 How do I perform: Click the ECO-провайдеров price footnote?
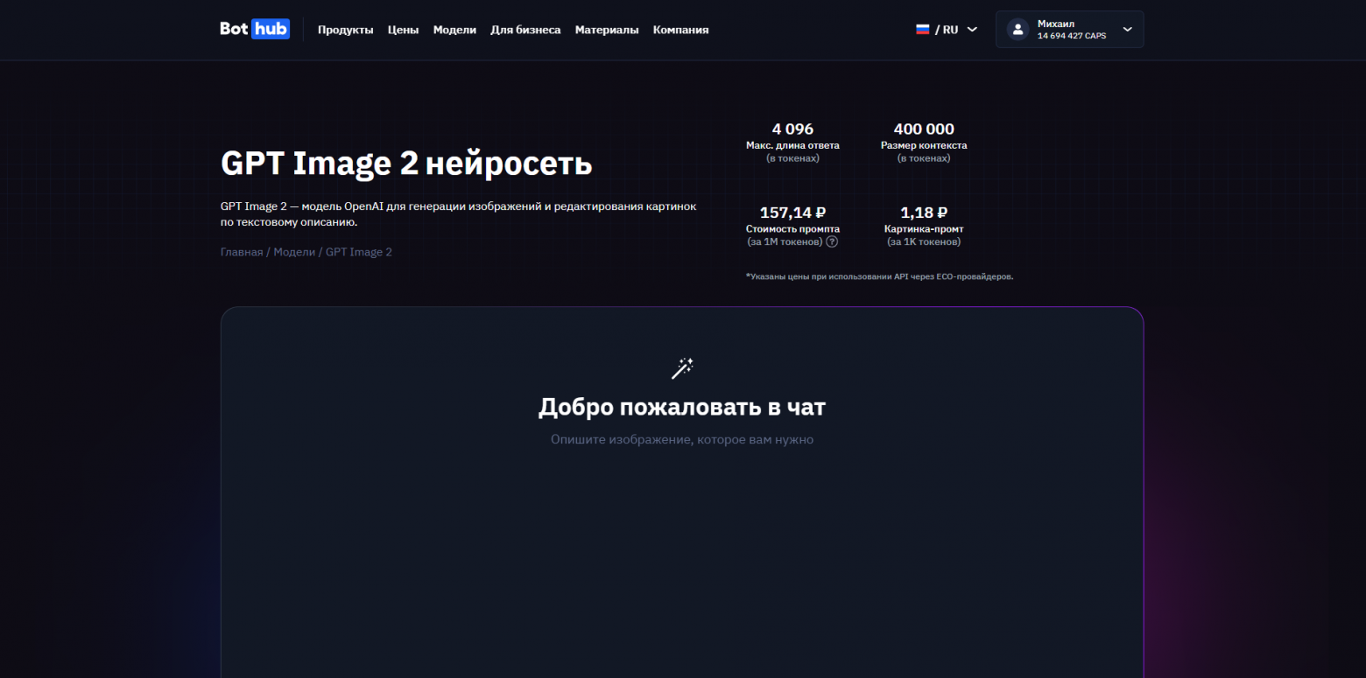click(x=879, y=276)
